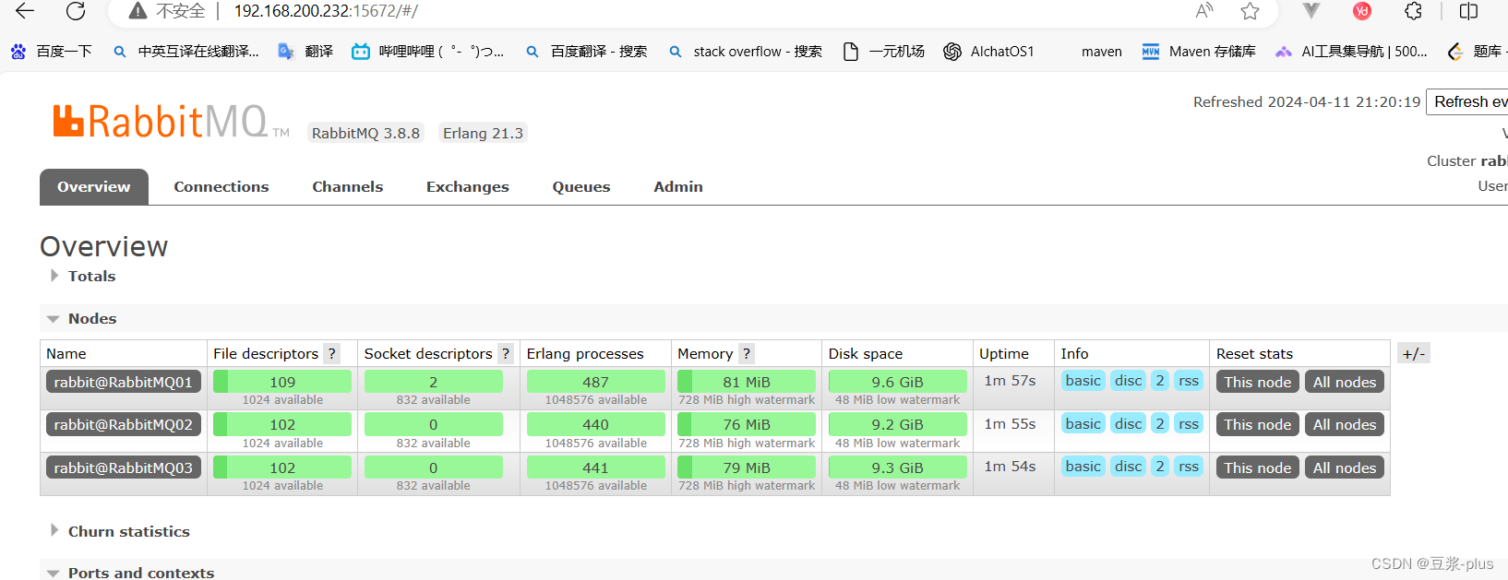The height and width of the screenshot is (580, 1508).
Task: Click the gray V extension icon
Action: pos(1311,11)
